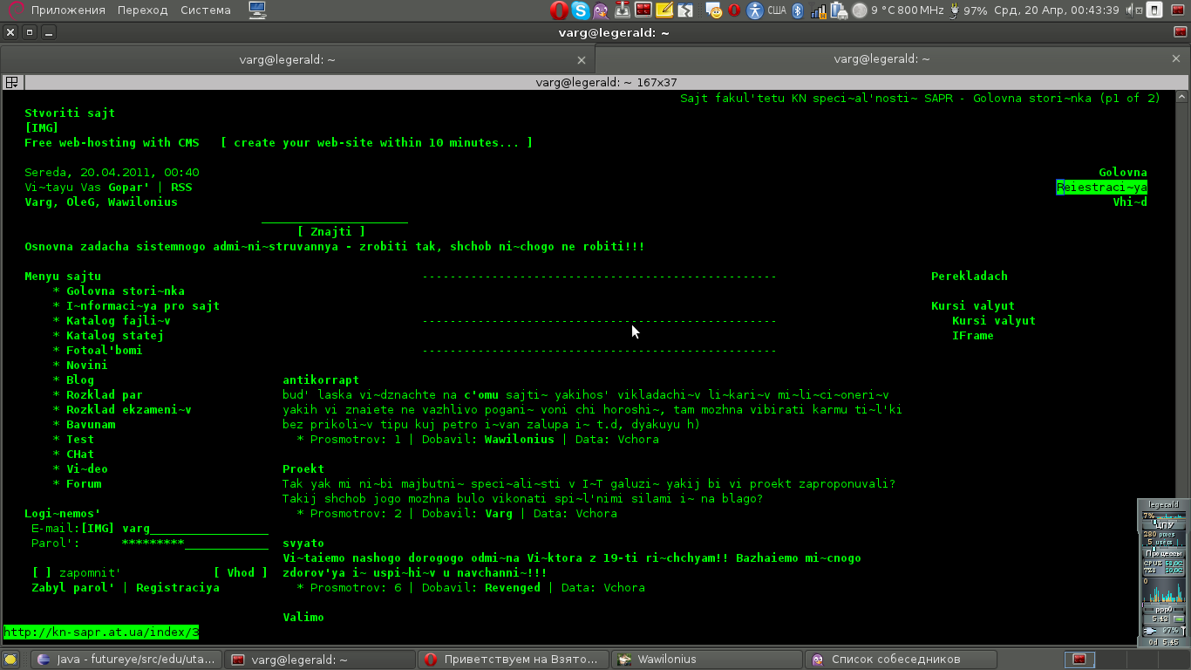
Task: Click the legerald system monitor widget
Action: [1163, 572]
